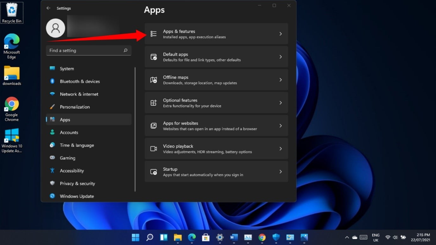Viewport: 436px width, 245px height.
Task: Open Offline maps settings icon
Action: click(154, 80)
